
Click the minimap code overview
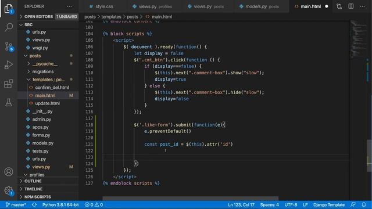pos(358,39)
